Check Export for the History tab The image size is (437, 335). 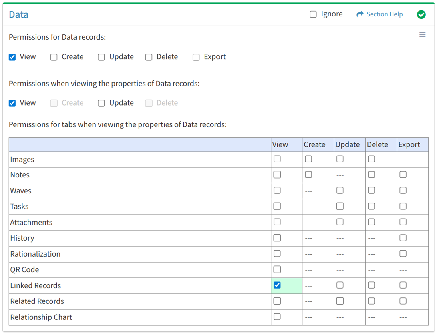[x=403, y=238]
